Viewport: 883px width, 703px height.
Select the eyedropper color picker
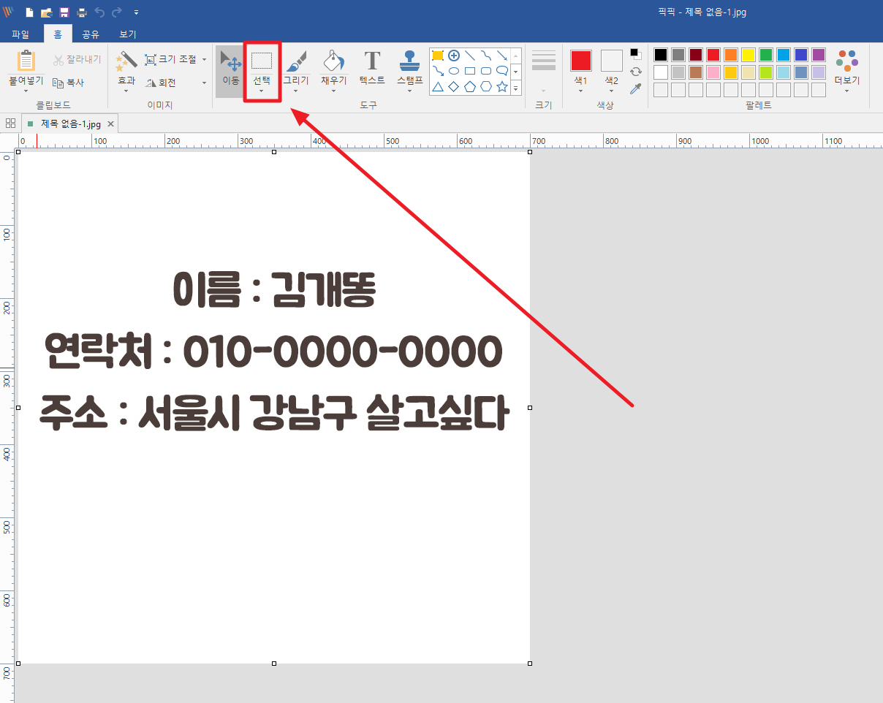[x=636, y=89]
